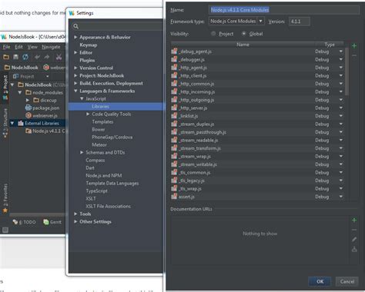Image resolution: width=365 pixels, height=292 pixels.
Task: Click the edit pencil icon for documentation URLs
Action: tap(354, 239)
